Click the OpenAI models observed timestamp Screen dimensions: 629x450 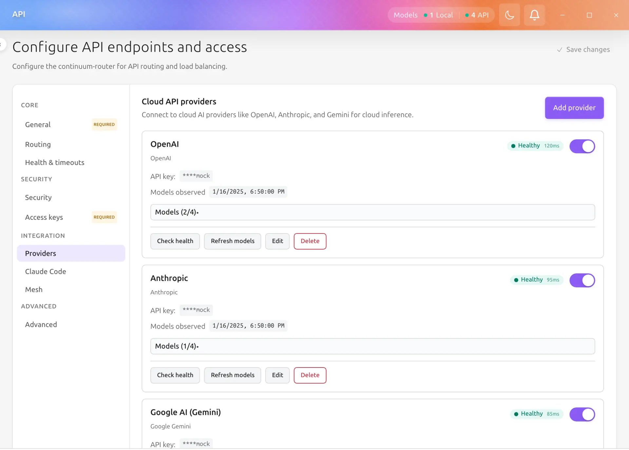click(248, 192)
